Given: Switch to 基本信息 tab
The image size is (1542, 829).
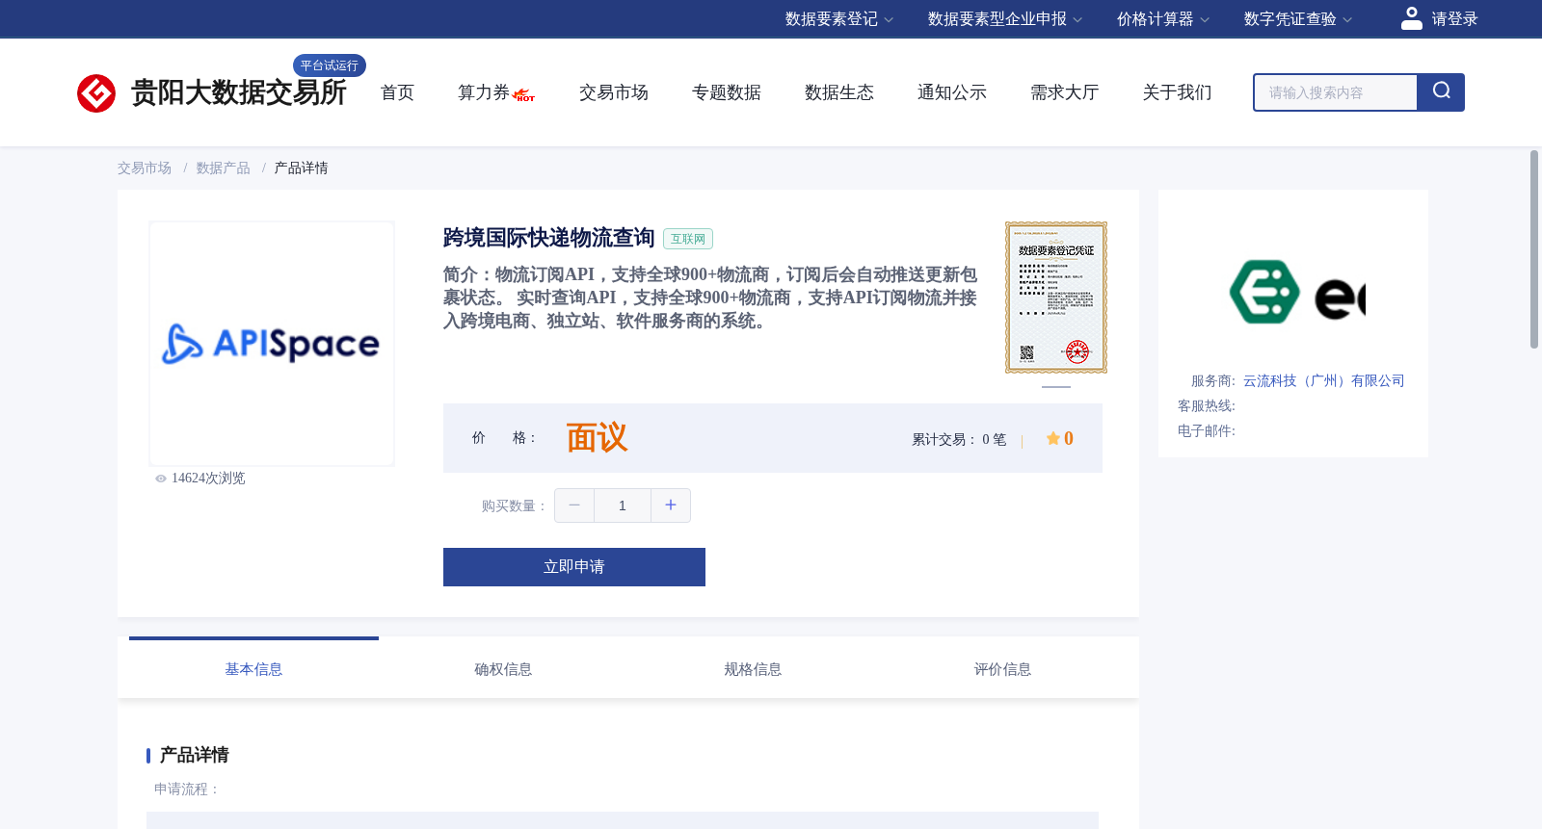Looking at the screenshot, I should click(253, 669).
